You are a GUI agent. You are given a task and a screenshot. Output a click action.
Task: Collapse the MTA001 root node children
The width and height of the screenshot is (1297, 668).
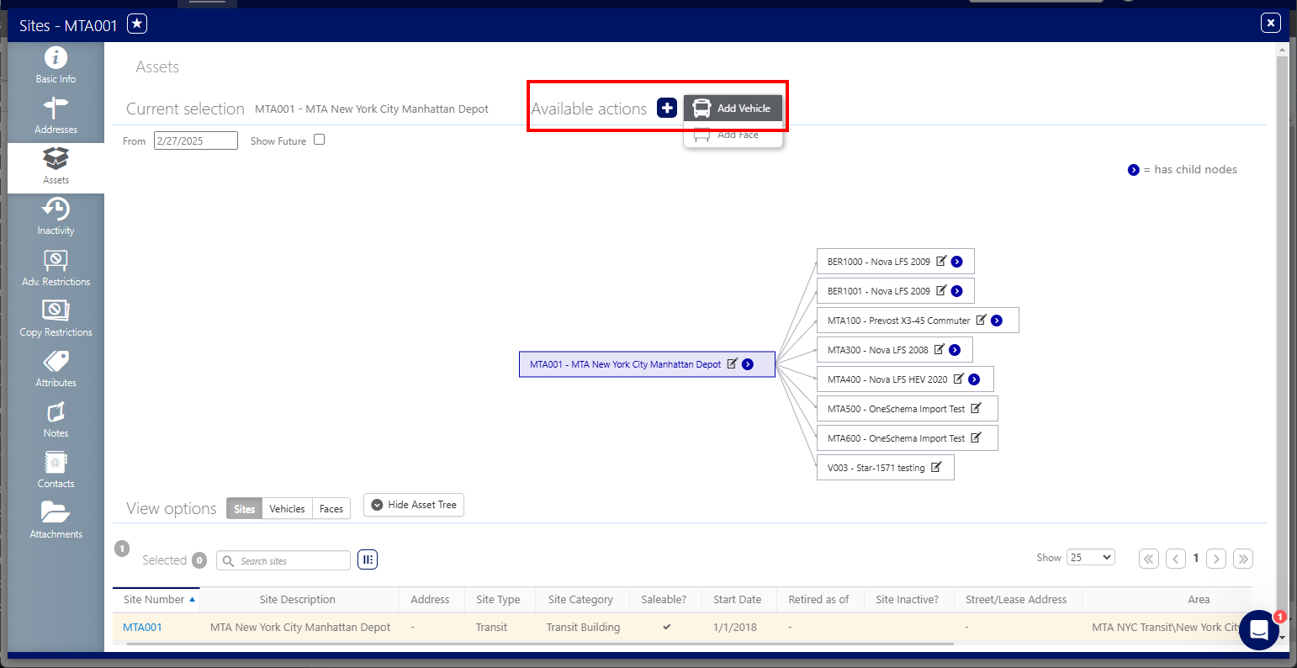pyautogui.click(x=748, y=364)
